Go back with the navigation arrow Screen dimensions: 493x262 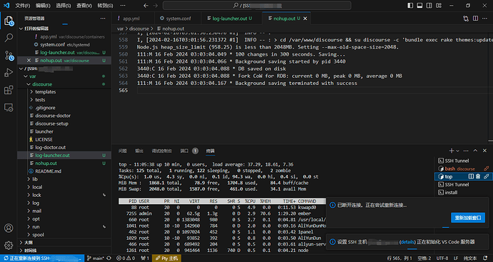(x=146, y=5)
